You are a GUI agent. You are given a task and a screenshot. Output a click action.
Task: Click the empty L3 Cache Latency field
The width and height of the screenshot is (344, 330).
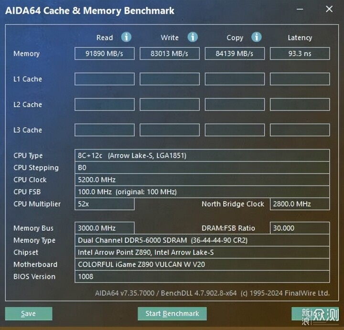[300, 130]
